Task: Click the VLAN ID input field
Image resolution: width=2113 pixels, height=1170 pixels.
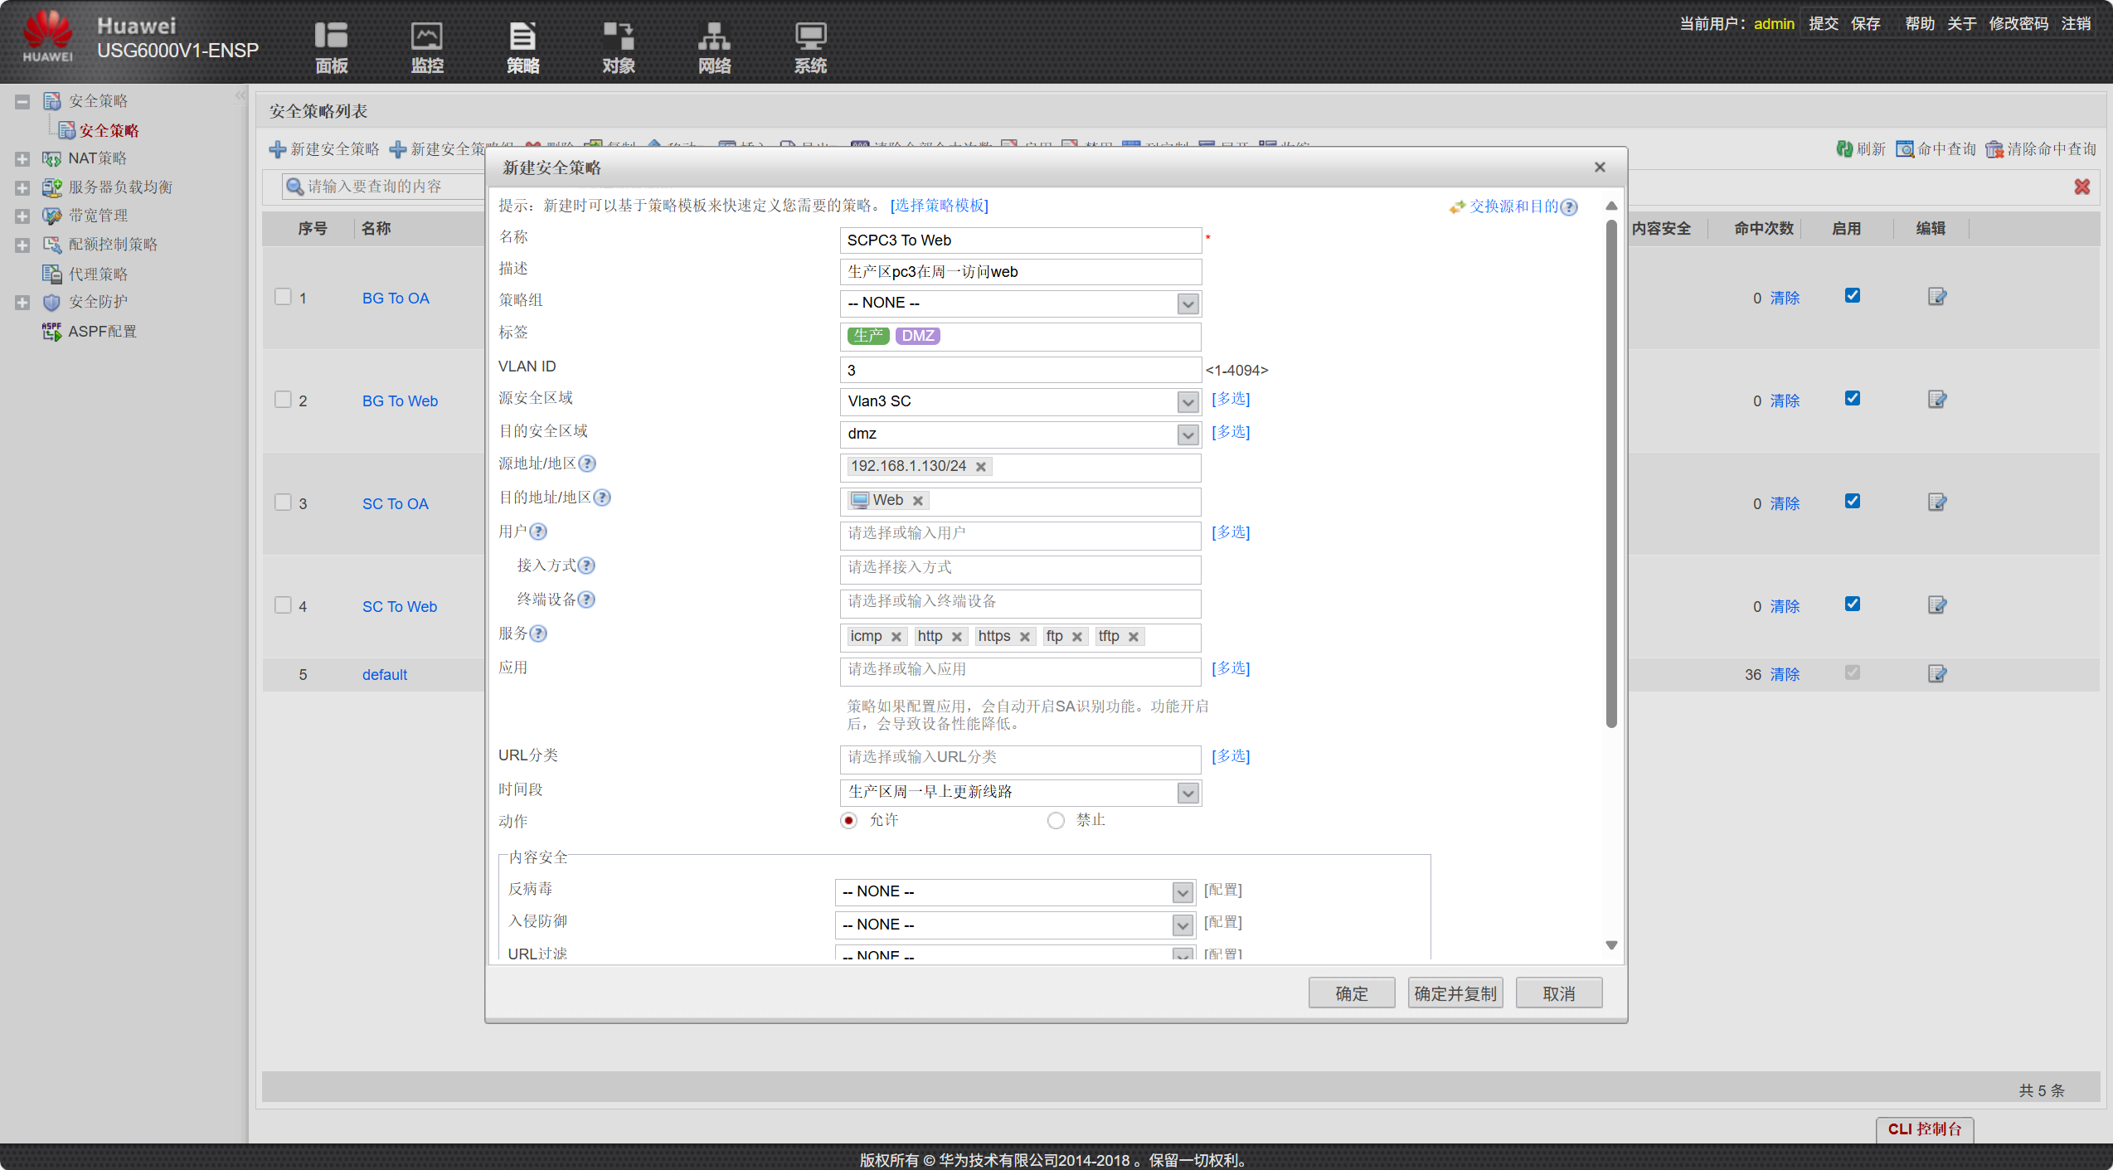Action: (x=1021, y=370)
